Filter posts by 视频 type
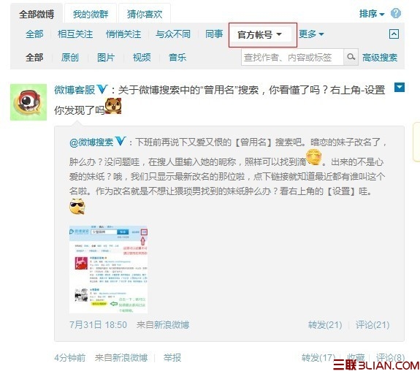Image resolution: width=420 pixels, height=374 pixels. tap(142, 57)
